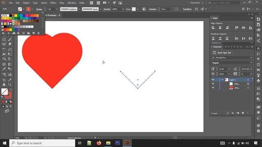
Task: Open the stroke weight dropdown
Action: [57, 9]
